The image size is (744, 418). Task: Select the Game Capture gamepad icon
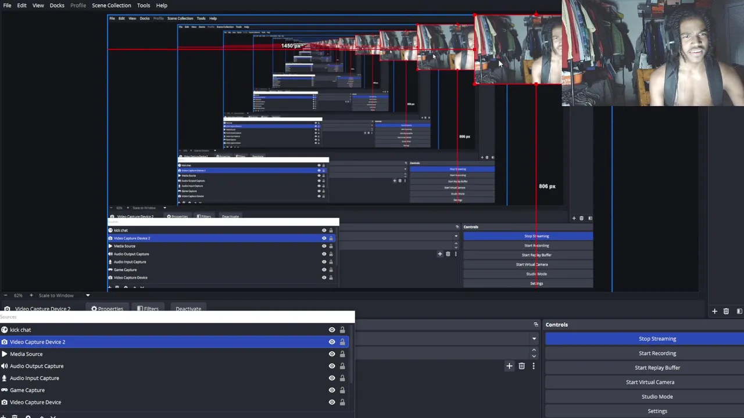click(5, 390)
